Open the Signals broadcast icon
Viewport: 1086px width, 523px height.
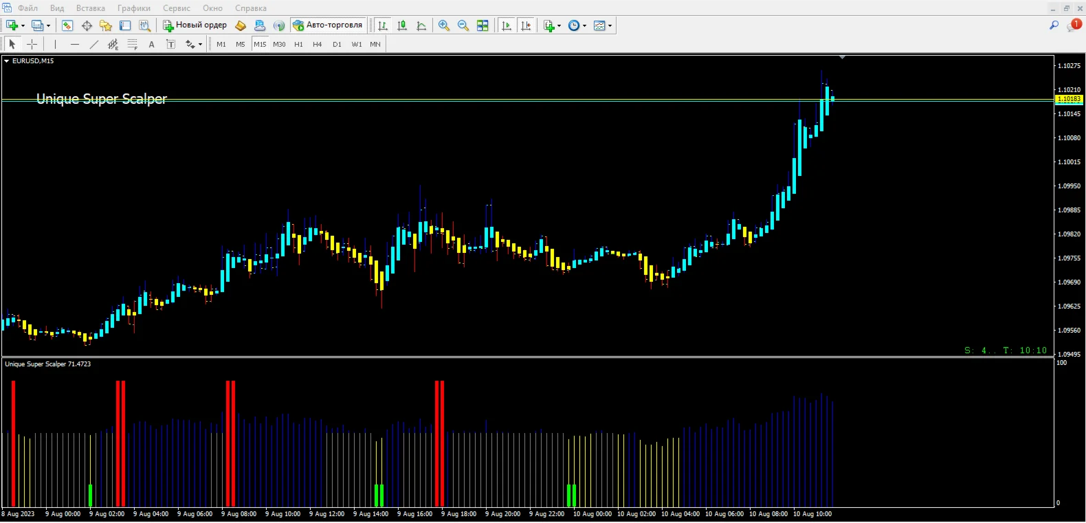tap(279, 25)
